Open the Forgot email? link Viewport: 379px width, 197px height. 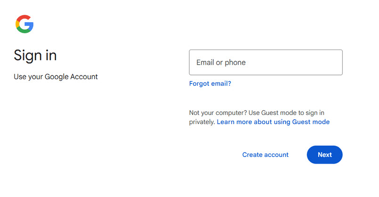coord(210,83)
